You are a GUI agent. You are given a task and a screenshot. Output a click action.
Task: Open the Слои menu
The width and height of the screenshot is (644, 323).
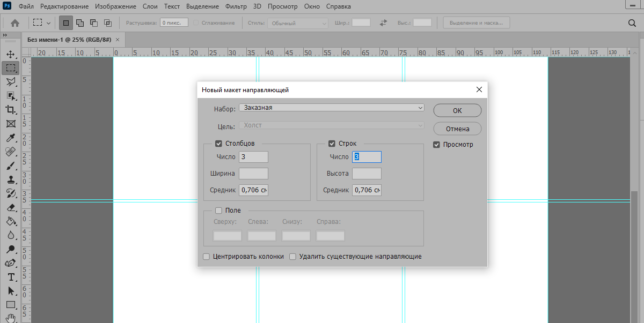(x=150, y=6)
